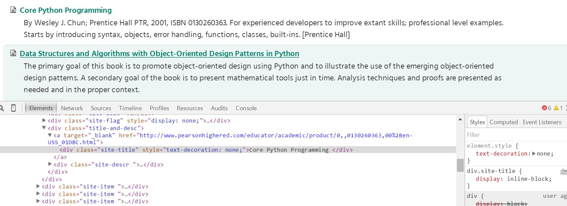Click the red error count icon

544,108
